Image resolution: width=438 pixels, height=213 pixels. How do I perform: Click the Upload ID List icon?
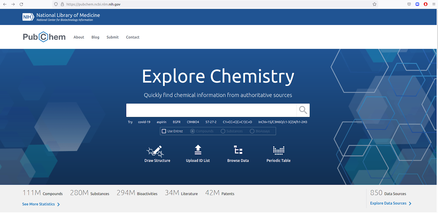pyautogui.click(x=198, y=150)
